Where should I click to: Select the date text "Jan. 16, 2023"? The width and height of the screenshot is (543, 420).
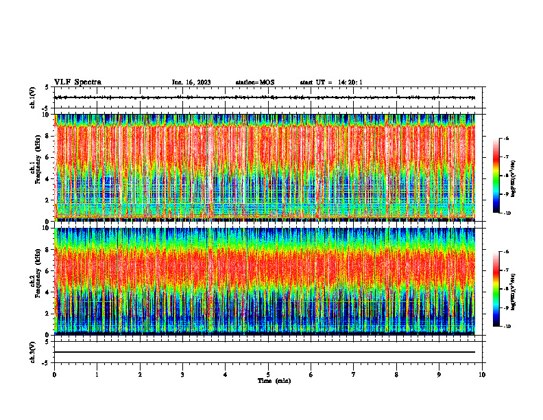coord(191,82)
